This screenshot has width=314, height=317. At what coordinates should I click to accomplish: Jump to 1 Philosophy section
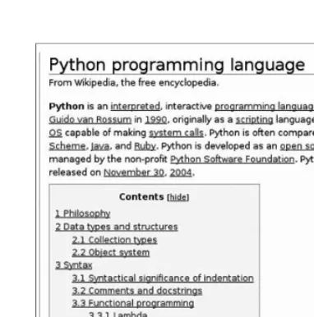coord(83,214)
